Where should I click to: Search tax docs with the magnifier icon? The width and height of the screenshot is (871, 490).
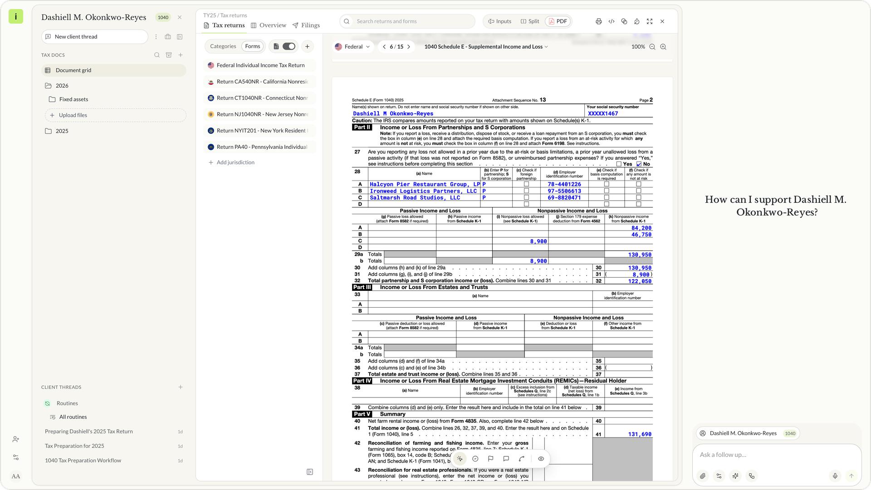(157, 55)
